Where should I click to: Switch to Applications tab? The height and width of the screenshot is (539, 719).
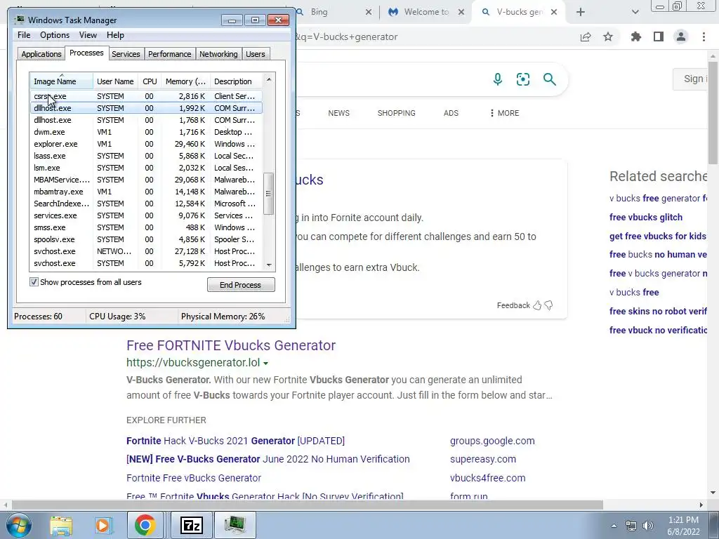[x=41, y=54]
